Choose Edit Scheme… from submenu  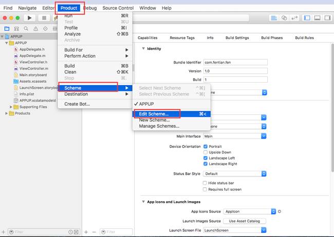172,114
